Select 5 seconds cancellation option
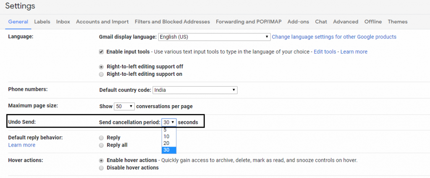 pyautogui.click(x=169, y=130)
